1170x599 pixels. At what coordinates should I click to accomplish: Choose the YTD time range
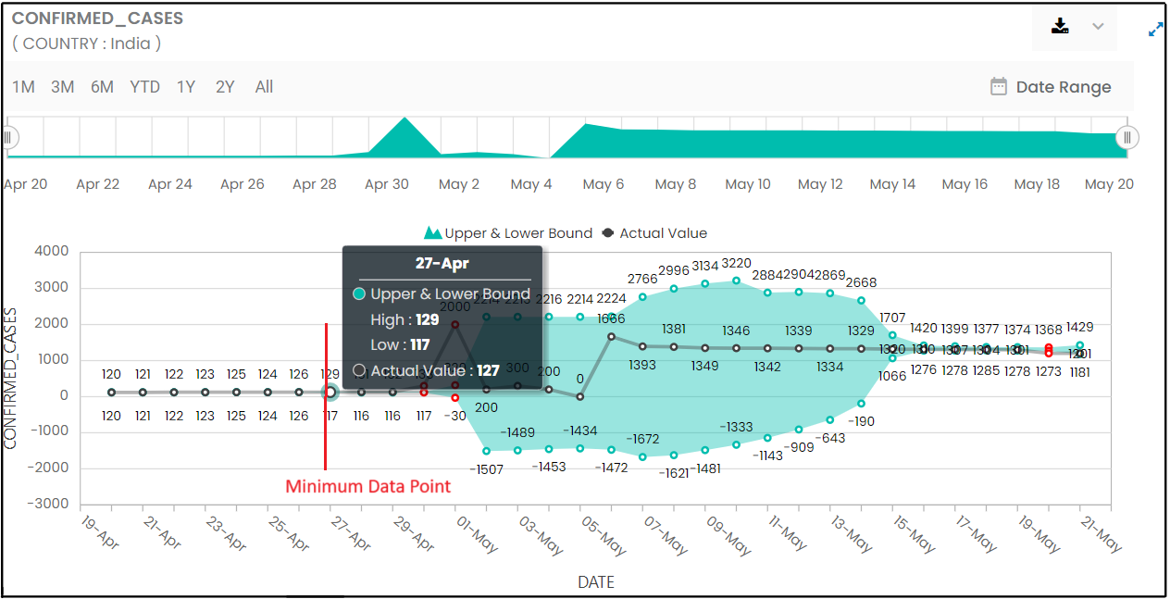145,87
